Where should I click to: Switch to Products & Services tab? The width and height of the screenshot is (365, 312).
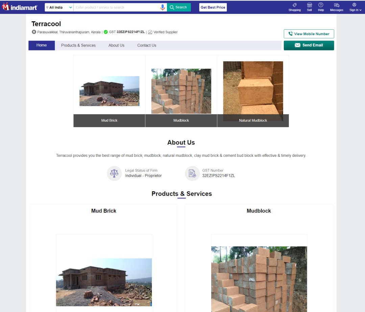click(78, 45)
